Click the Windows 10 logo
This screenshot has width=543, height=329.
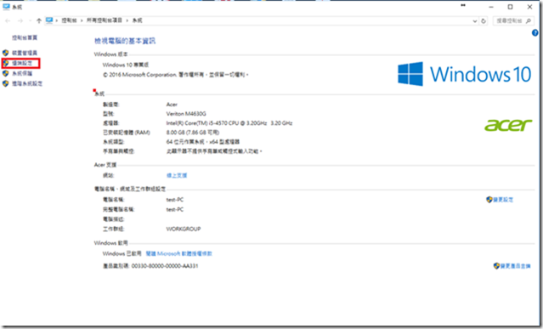coord(464,74)
